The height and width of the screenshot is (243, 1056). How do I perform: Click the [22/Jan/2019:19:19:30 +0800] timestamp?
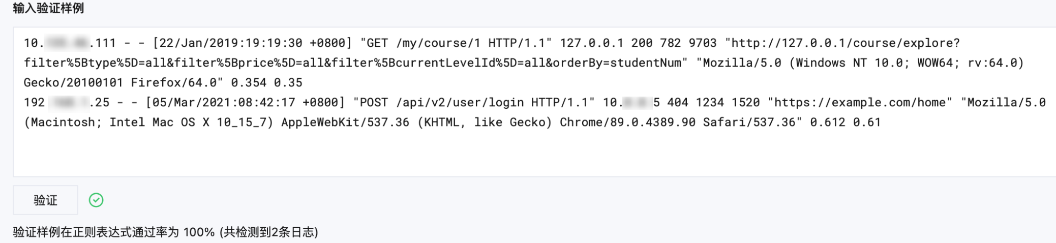252,43
